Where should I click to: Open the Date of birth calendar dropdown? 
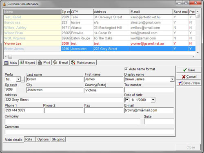[x=153, y=100]
